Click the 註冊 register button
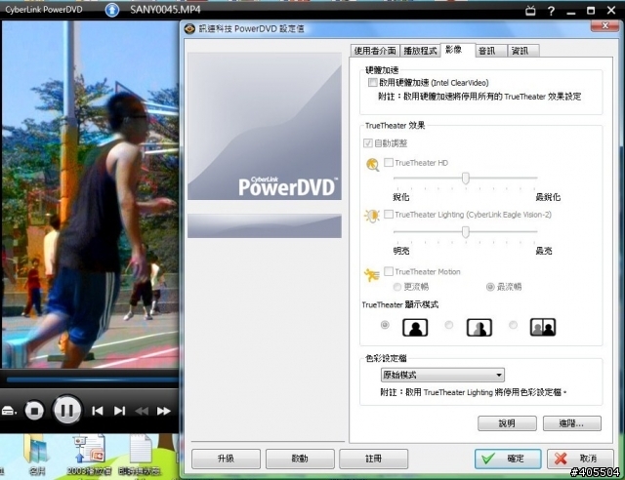This screenshot has width=625, height=480. tap(373, 459)
